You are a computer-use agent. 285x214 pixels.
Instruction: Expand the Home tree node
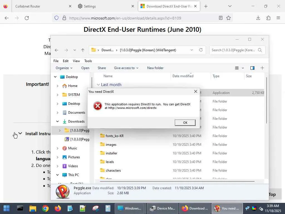coord(57,86)
